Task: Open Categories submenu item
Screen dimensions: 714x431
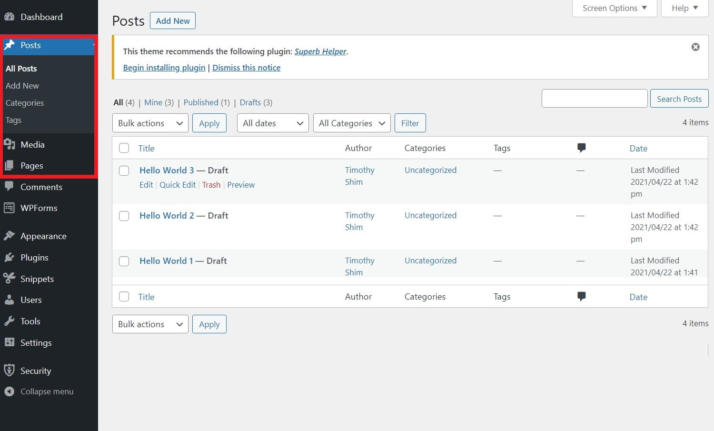Action: (x=25, y=103)
